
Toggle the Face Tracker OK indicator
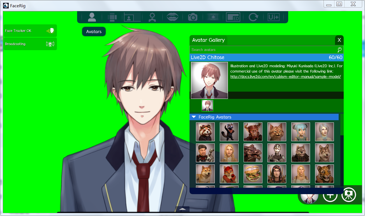point(30,31)
